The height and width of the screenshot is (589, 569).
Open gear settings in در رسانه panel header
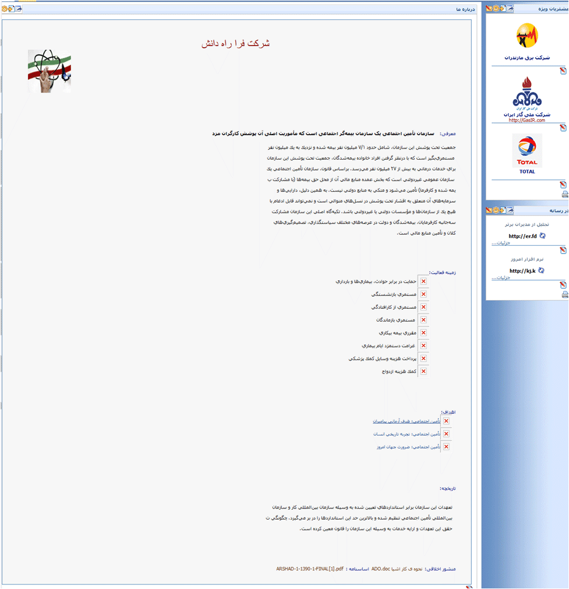click(496, 210)
